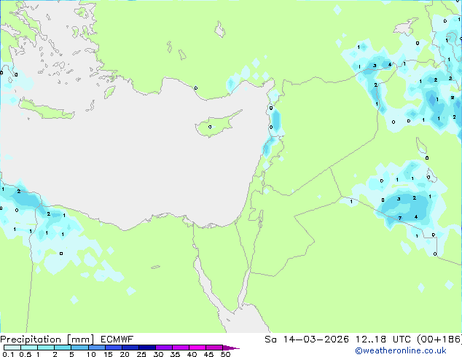Click the 35–40 mm legend swatch

(181, 348)
